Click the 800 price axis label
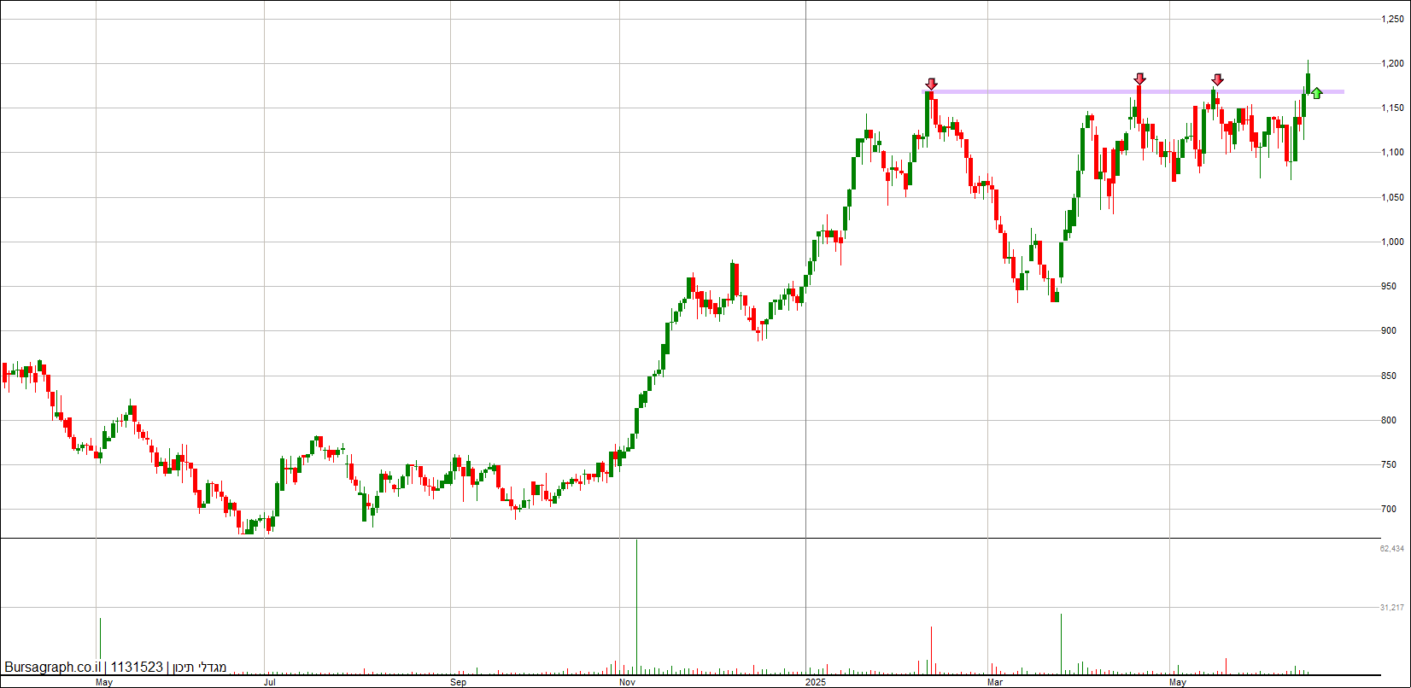This screenshot has width=1411, height=688. pyautogui.click(x=1390, y=420)
